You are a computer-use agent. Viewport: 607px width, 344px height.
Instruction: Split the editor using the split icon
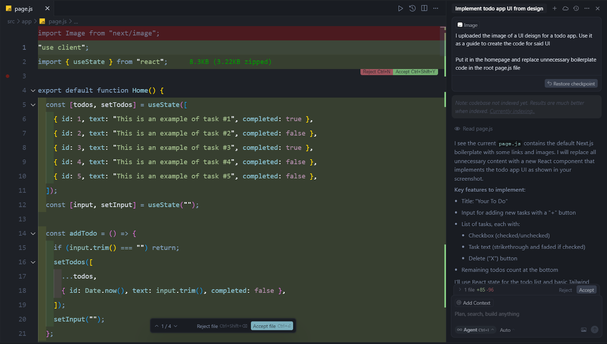[x=424, y=8]
